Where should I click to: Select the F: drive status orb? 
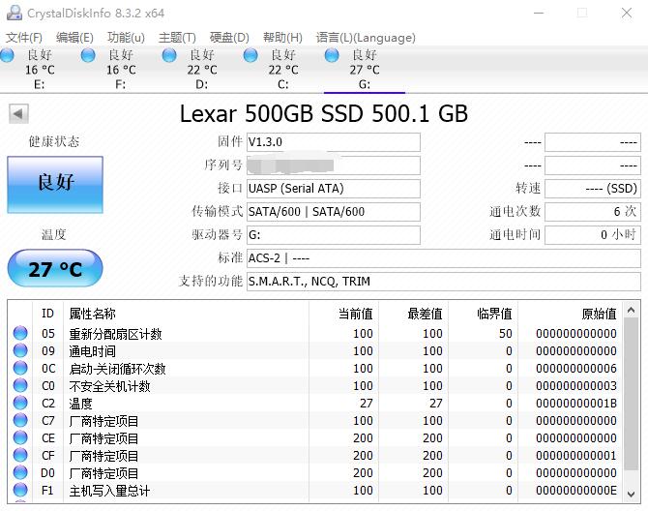pyautogui.click(x=89, y=56)
